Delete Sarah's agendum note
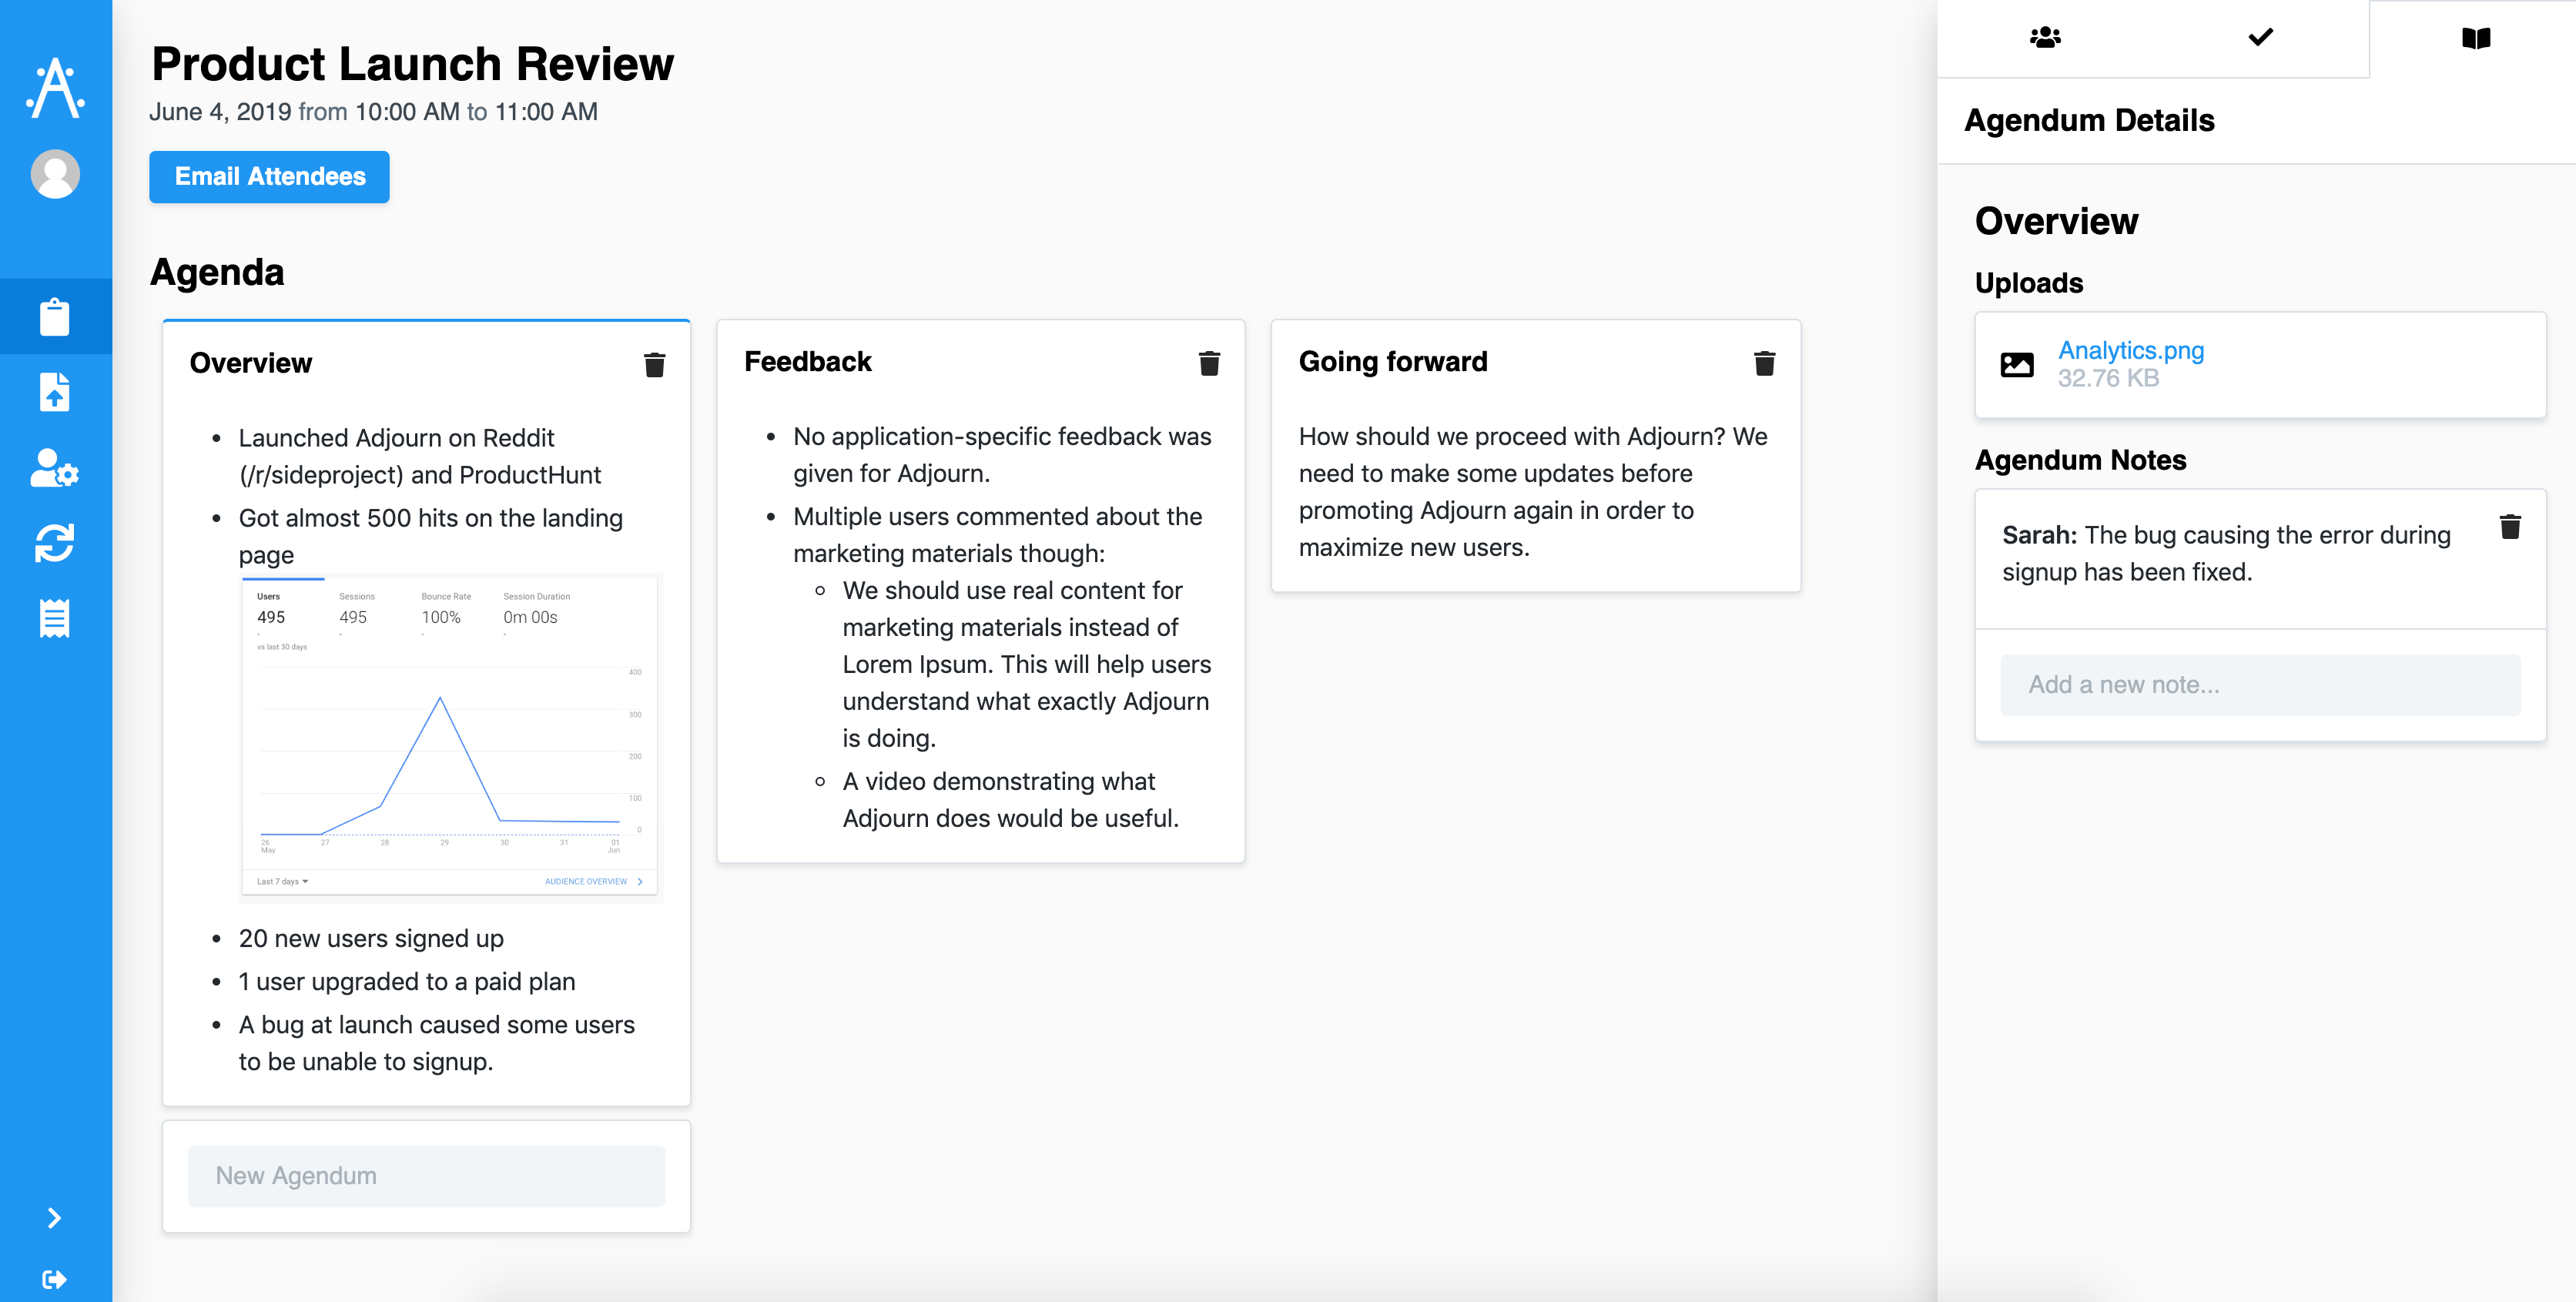This screenshot has height=1302, width=2576. point(2509,527)
